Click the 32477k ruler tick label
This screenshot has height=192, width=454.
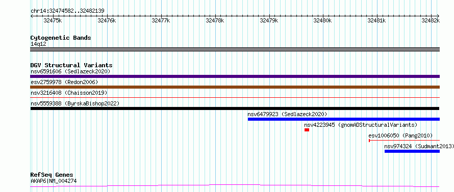[x=161, y=20]
